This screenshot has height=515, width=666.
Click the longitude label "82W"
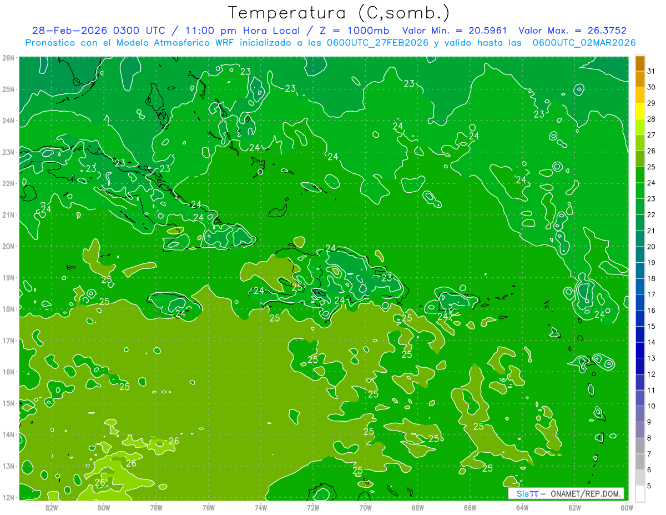point(52,507)
